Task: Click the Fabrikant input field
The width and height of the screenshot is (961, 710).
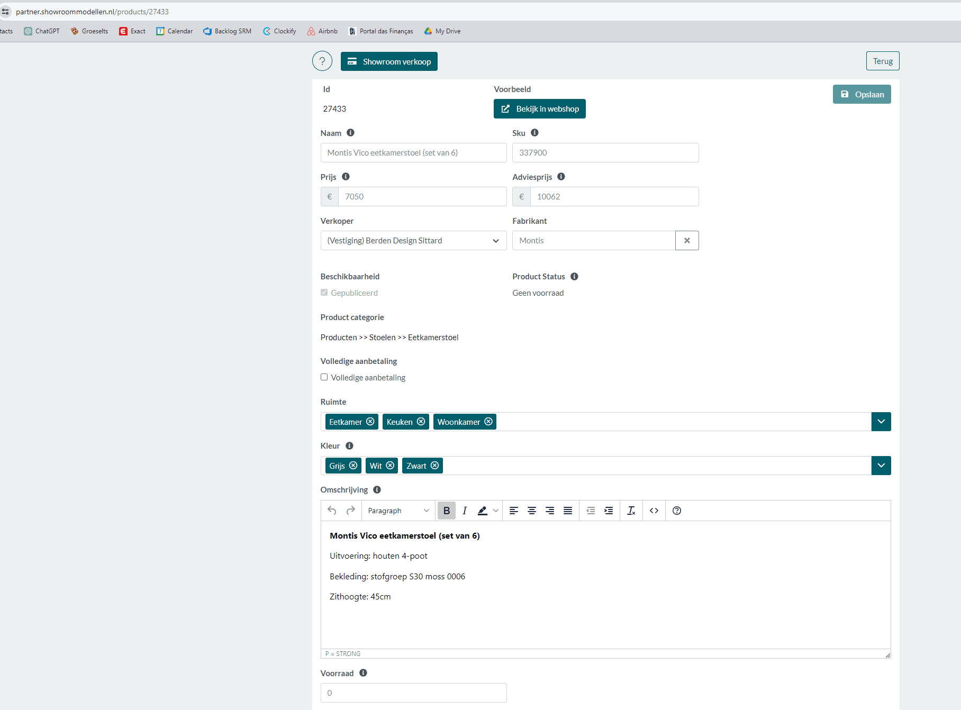Action: click(x=594, y=240)
